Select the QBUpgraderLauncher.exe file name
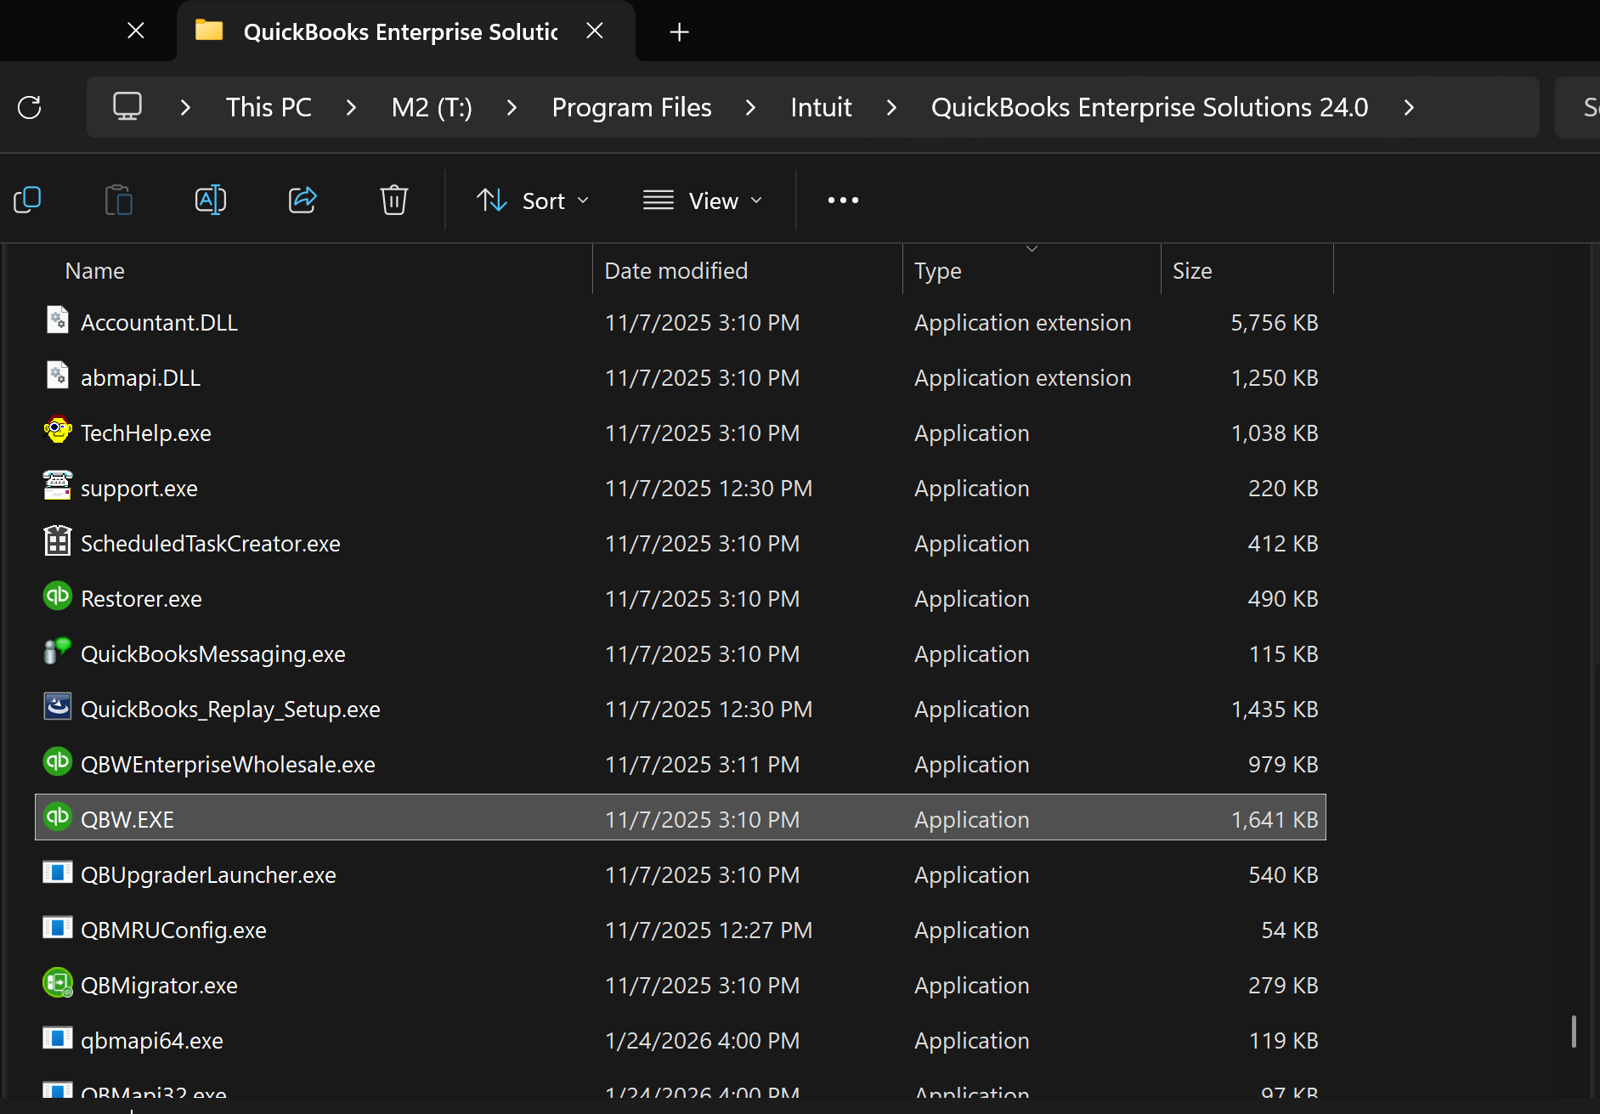 [x=208, y=875]
